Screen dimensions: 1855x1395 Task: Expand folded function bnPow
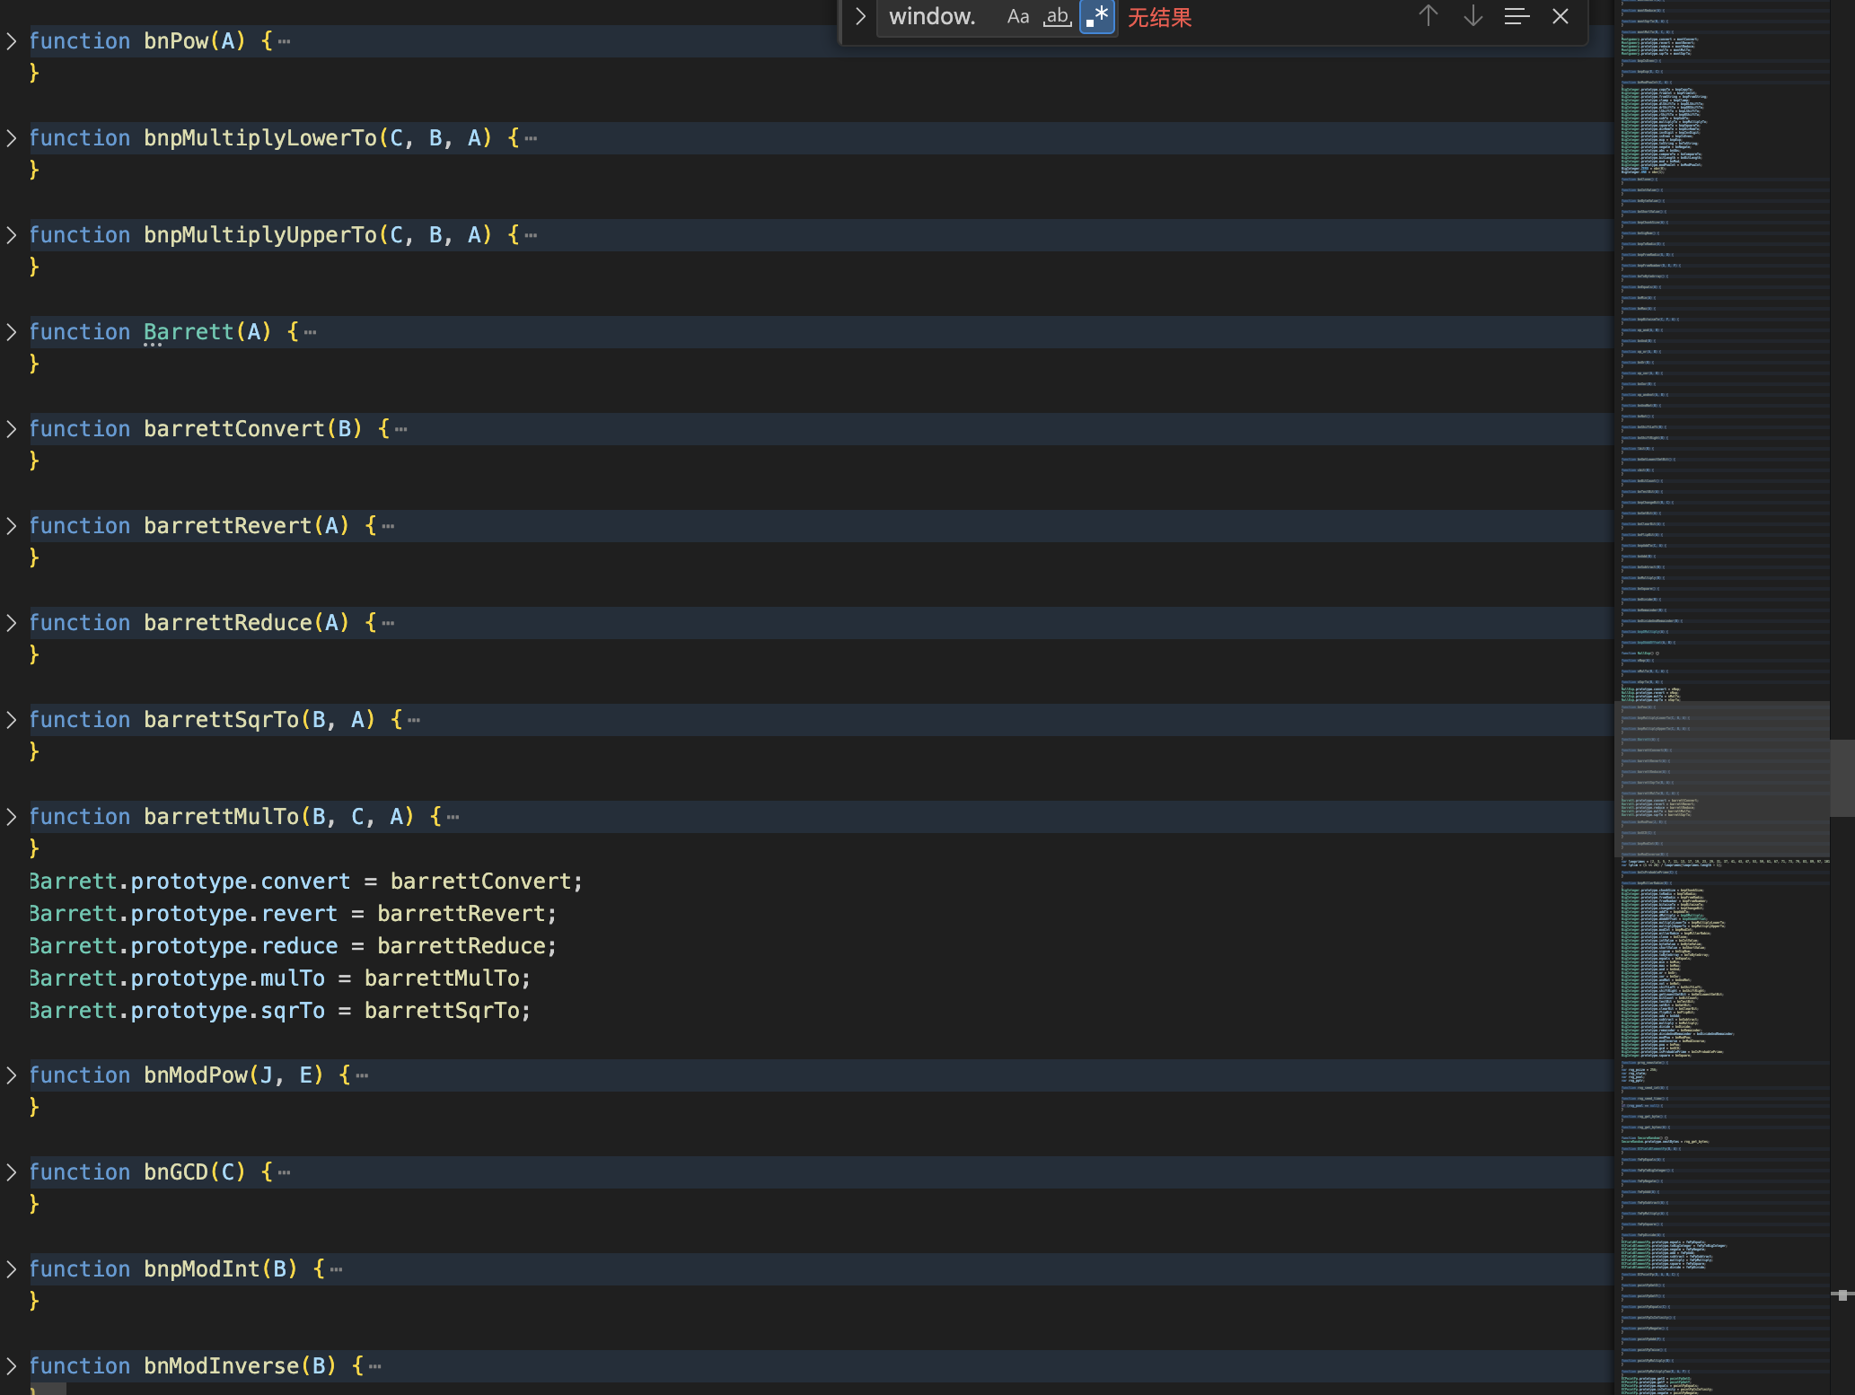[x=11, y=41]
